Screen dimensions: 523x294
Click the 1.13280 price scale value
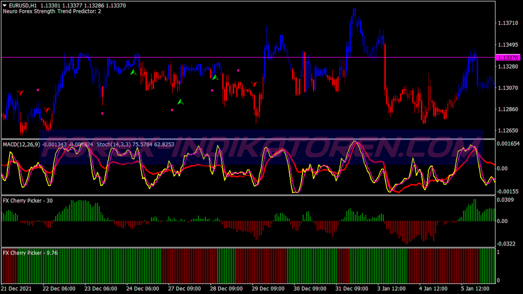click(508, 66)
